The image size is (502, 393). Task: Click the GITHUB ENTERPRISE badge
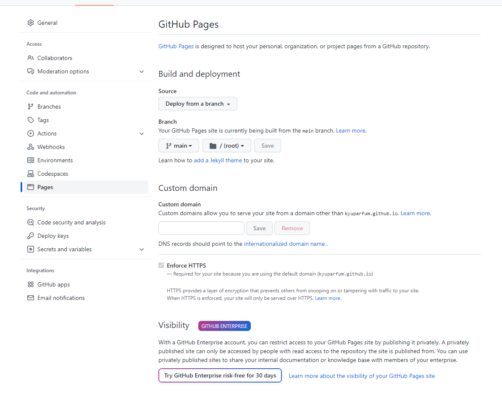point(224,326)
